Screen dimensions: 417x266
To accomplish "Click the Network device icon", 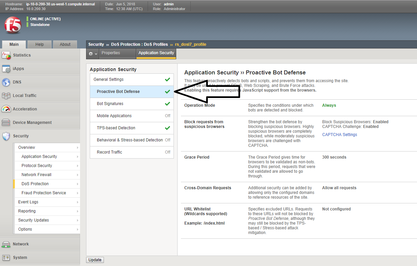I will (x=6, y=244).
